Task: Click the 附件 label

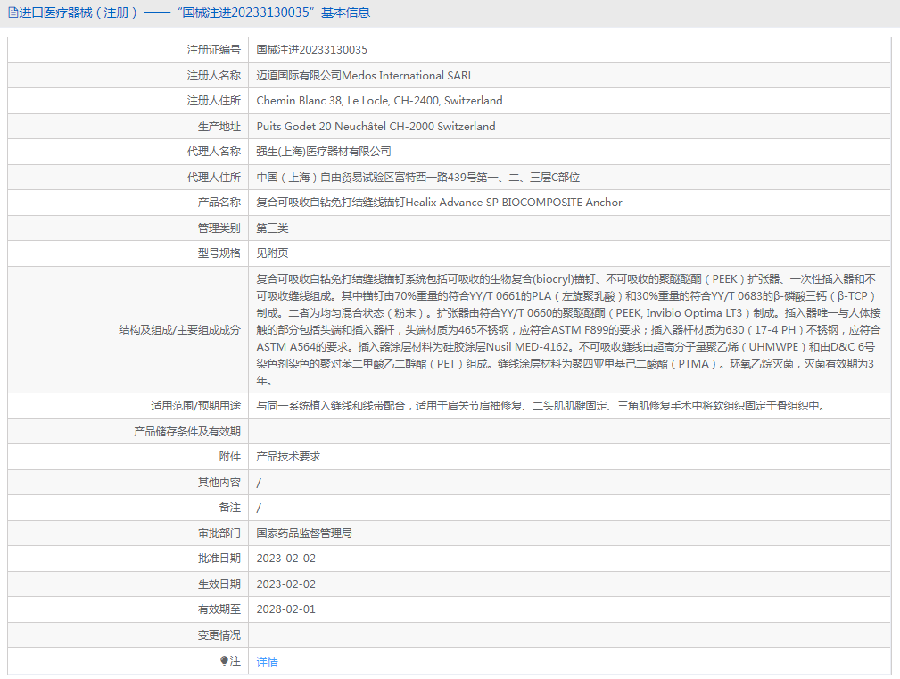Action: [229, 457]
